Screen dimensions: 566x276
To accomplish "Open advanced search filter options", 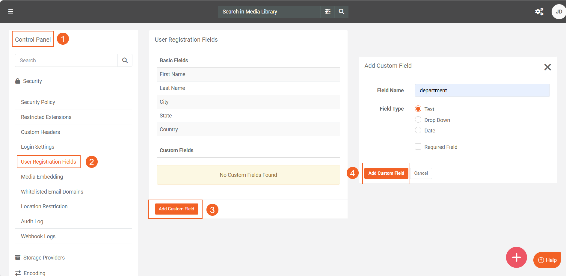I will [x=327, y=11].
